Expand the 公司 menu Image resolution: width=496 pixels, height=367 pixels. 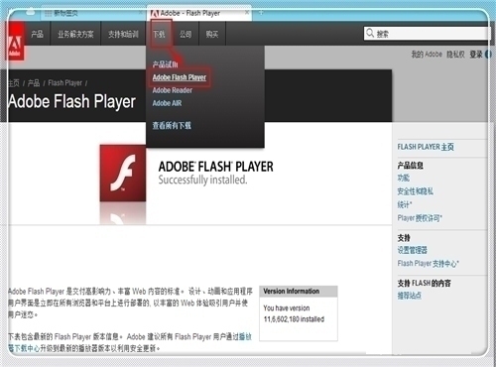[x=186, y=34]
